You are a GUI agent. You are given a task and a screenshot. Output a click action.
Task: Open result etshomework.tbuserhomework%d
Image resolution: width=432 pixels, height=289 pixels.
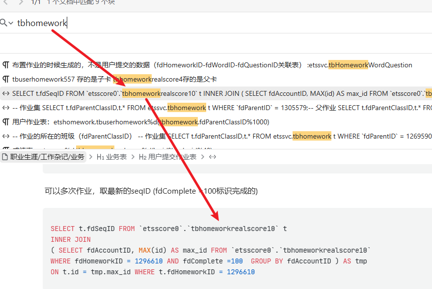click(216, 122)
